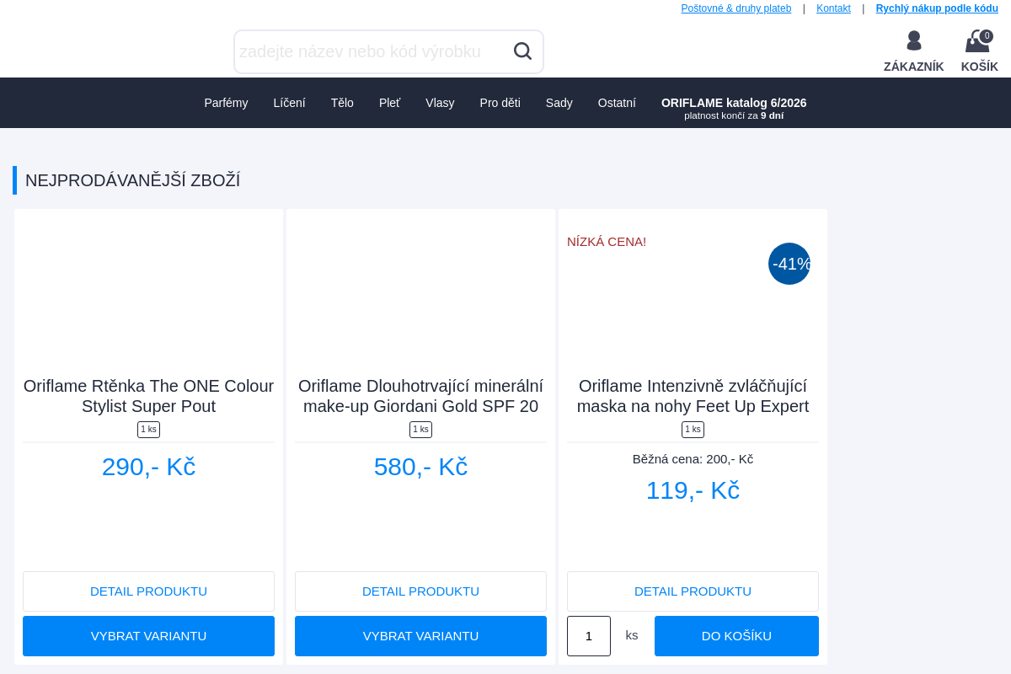1011x674 pixels.
Task: Open Rtěnka The ONE Colour Stylist title
Action: (x=148, y=396)
